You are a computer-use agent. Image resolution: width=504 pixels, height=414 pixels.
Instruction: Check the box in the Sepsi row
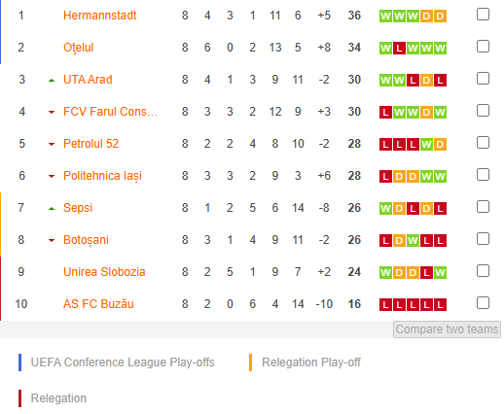tap(483, 207)
